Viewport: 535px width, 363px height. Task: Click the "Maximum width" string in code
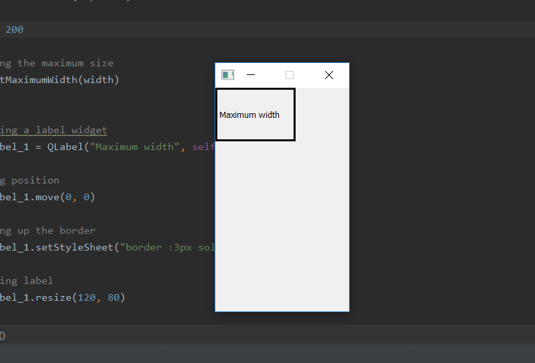[x=134, y=147]
